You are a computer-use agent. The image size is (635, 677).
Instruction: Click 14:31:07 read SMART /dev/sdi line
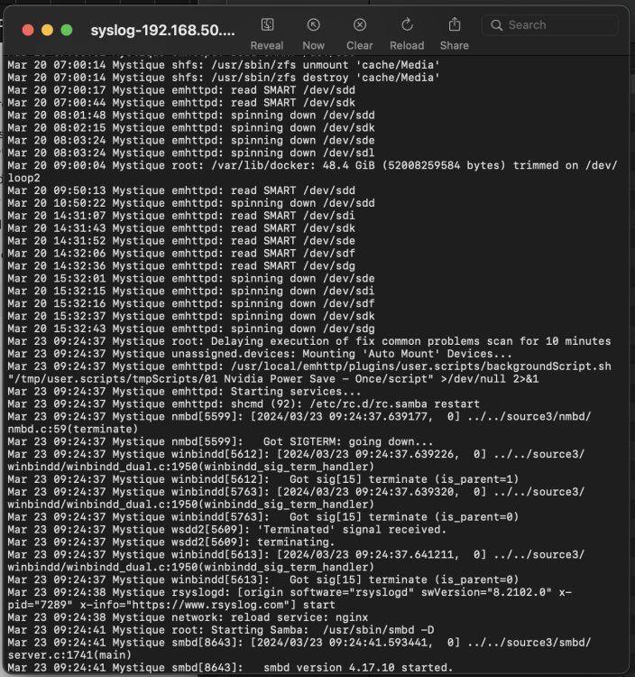coord(181,216)
